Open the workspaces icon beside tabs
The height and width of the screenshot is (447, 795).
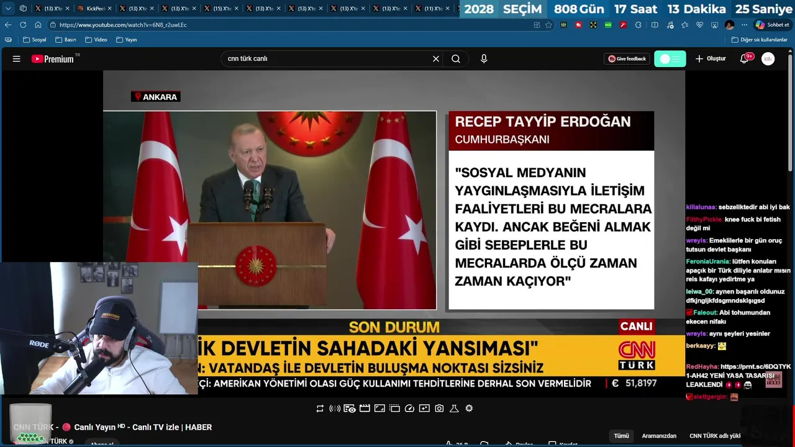pyautogui.click(x=23, y=9)
